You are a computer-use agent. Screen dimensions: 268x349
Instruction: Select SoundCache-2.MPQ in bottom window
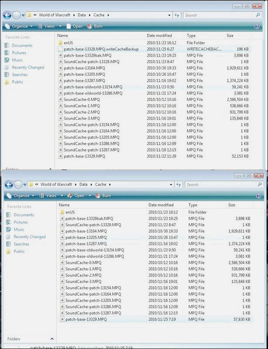[x=156, y=275]
